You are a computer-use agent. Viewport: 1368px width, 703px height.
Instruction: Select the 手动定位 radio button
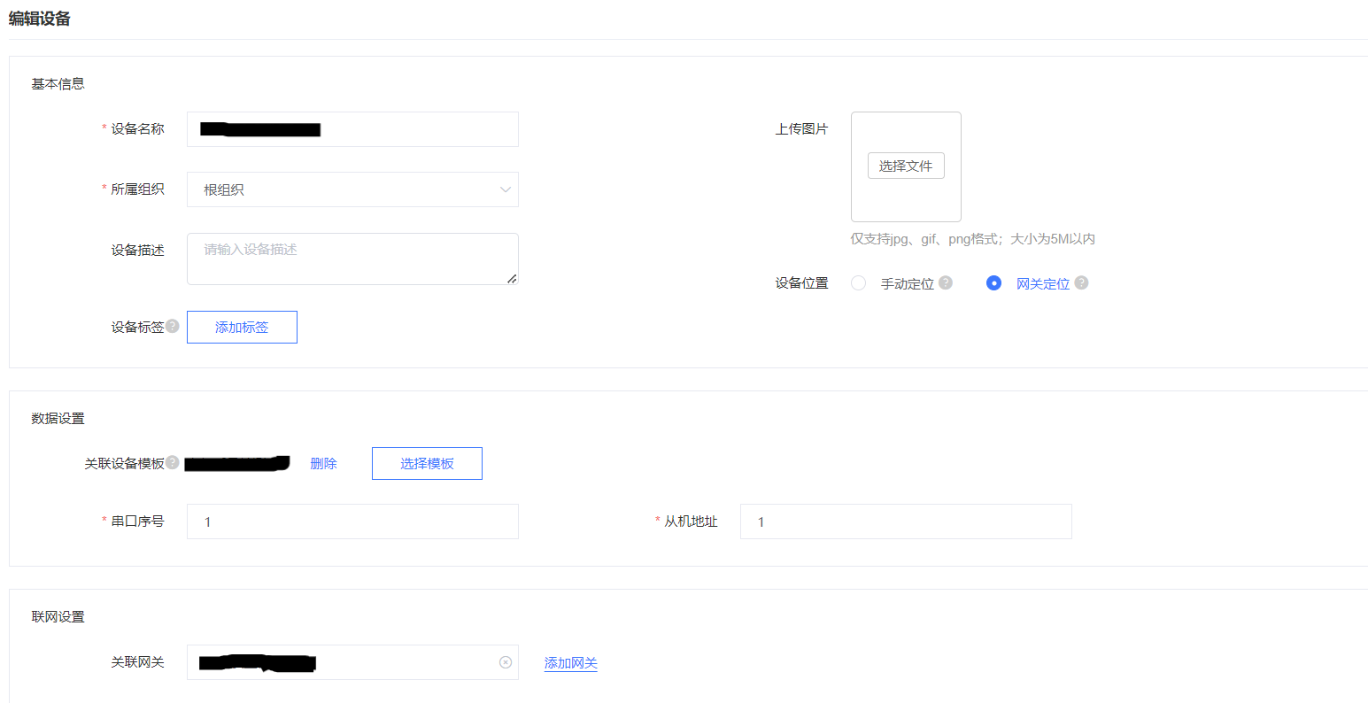tap(857, 282)
